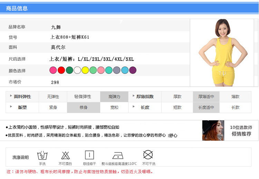Screen dimensions: 259x179
Task: Click the do-not-dry-clean circle icon
Action: pos(148,155)
